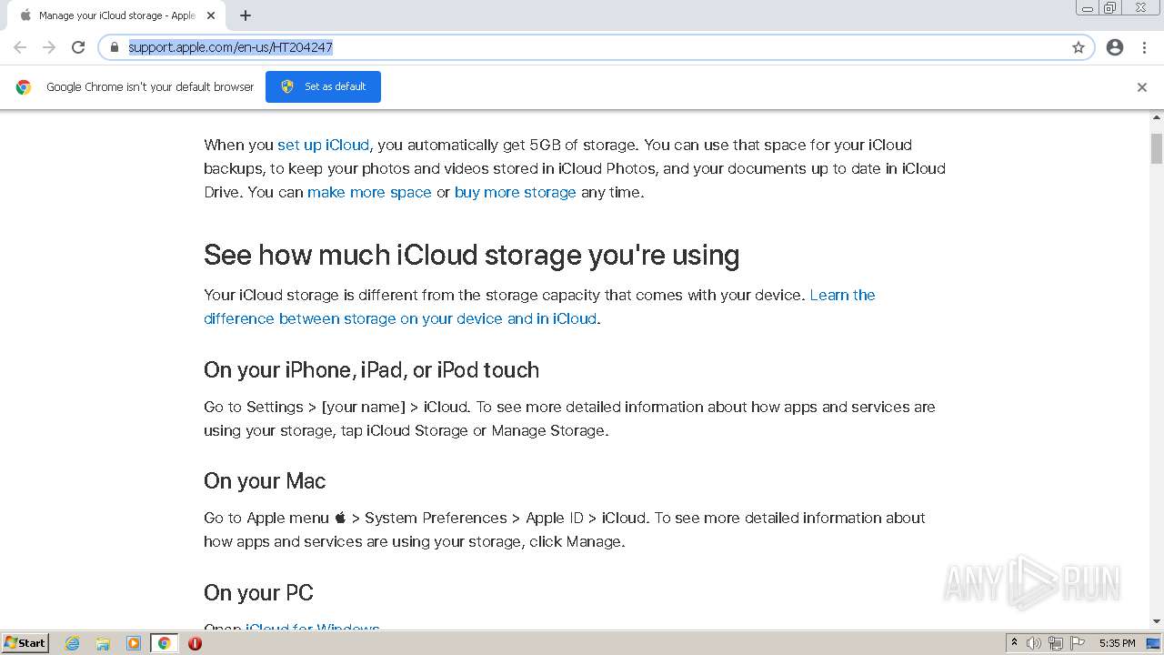Open the Chrome profile avatar menu
1164x655 pixels.
tap(1115, 47)
